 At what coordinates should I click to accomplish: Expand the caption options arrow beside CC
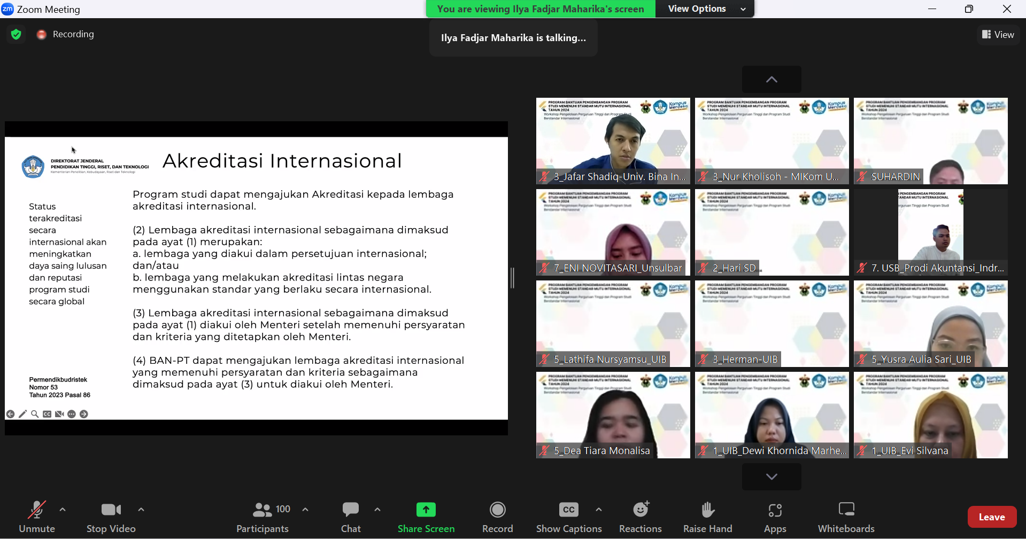click(x=599, y=510)
